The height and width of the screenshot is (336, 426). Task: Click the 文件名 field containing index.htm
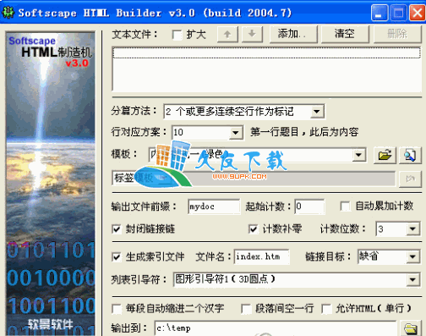pyautogui.click(x=261, y=256)
